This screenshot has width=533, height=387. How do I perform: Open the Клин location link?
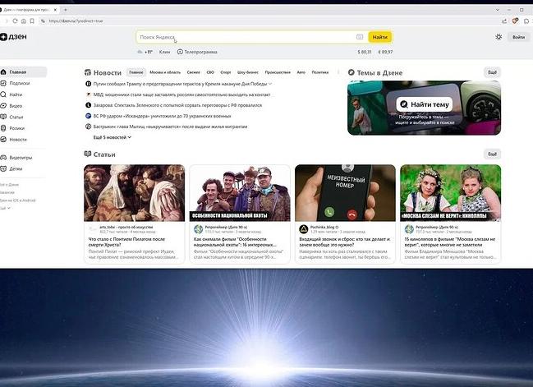[164, 52]
